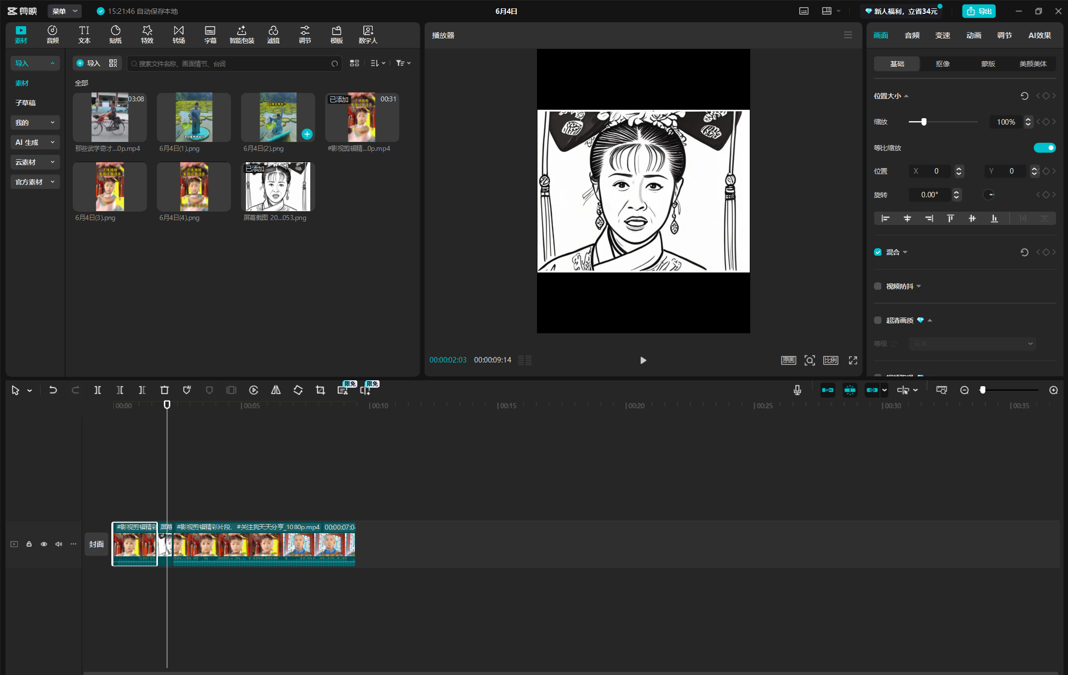Expand the 云素材 sidebar section
Screen dimensions: 1068x675
[35, 162]
